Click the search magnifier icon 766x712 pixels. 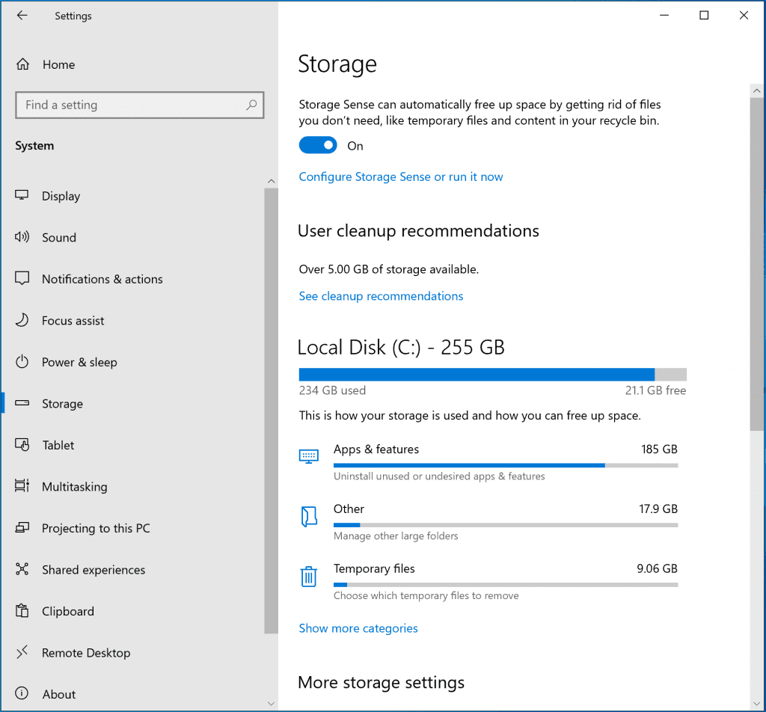click(x=252, y=105)
